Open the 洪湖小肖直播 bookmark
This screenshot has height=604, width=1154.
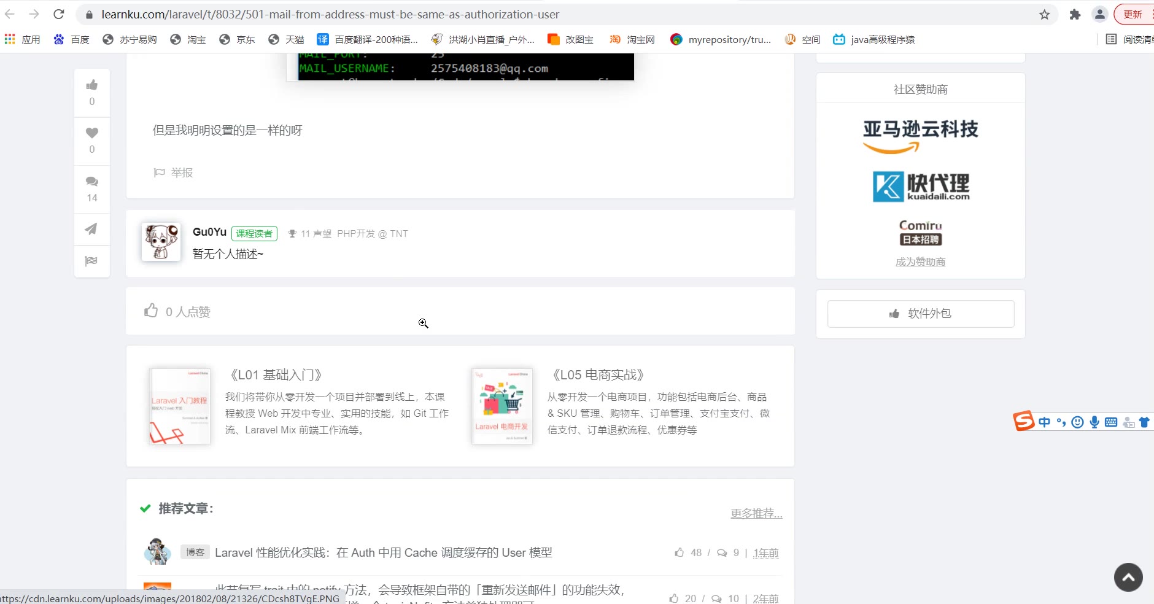tap(483, 39)
